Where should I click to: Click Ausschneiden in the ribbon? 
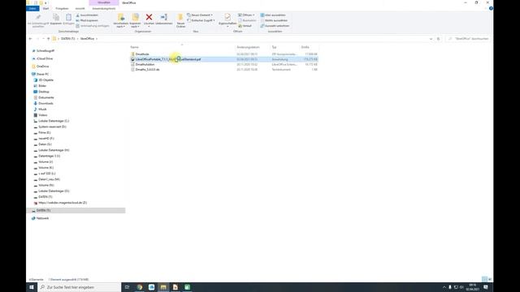click(x=87, y=15)
